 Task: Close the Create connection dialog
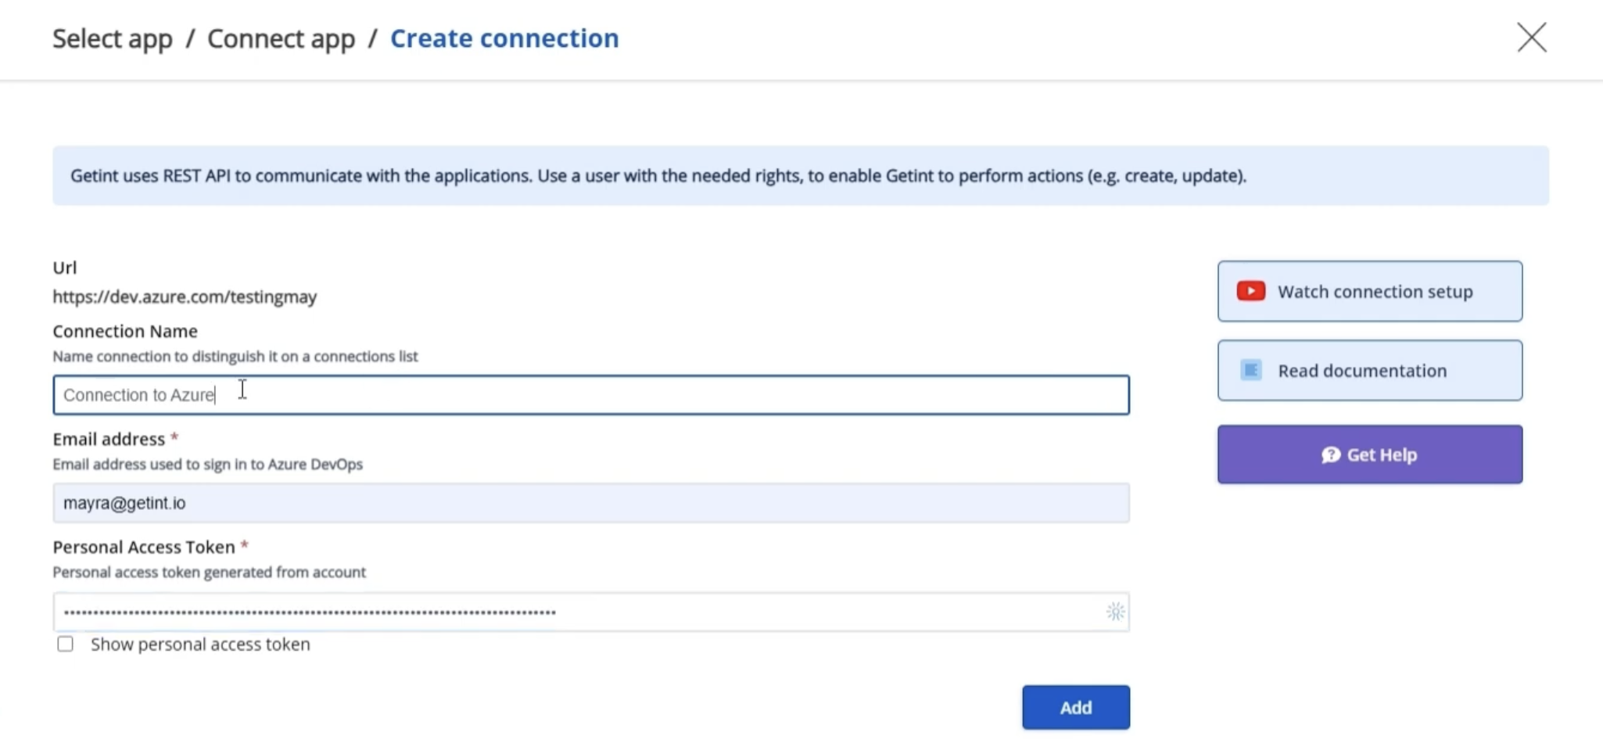[1532, 38]
